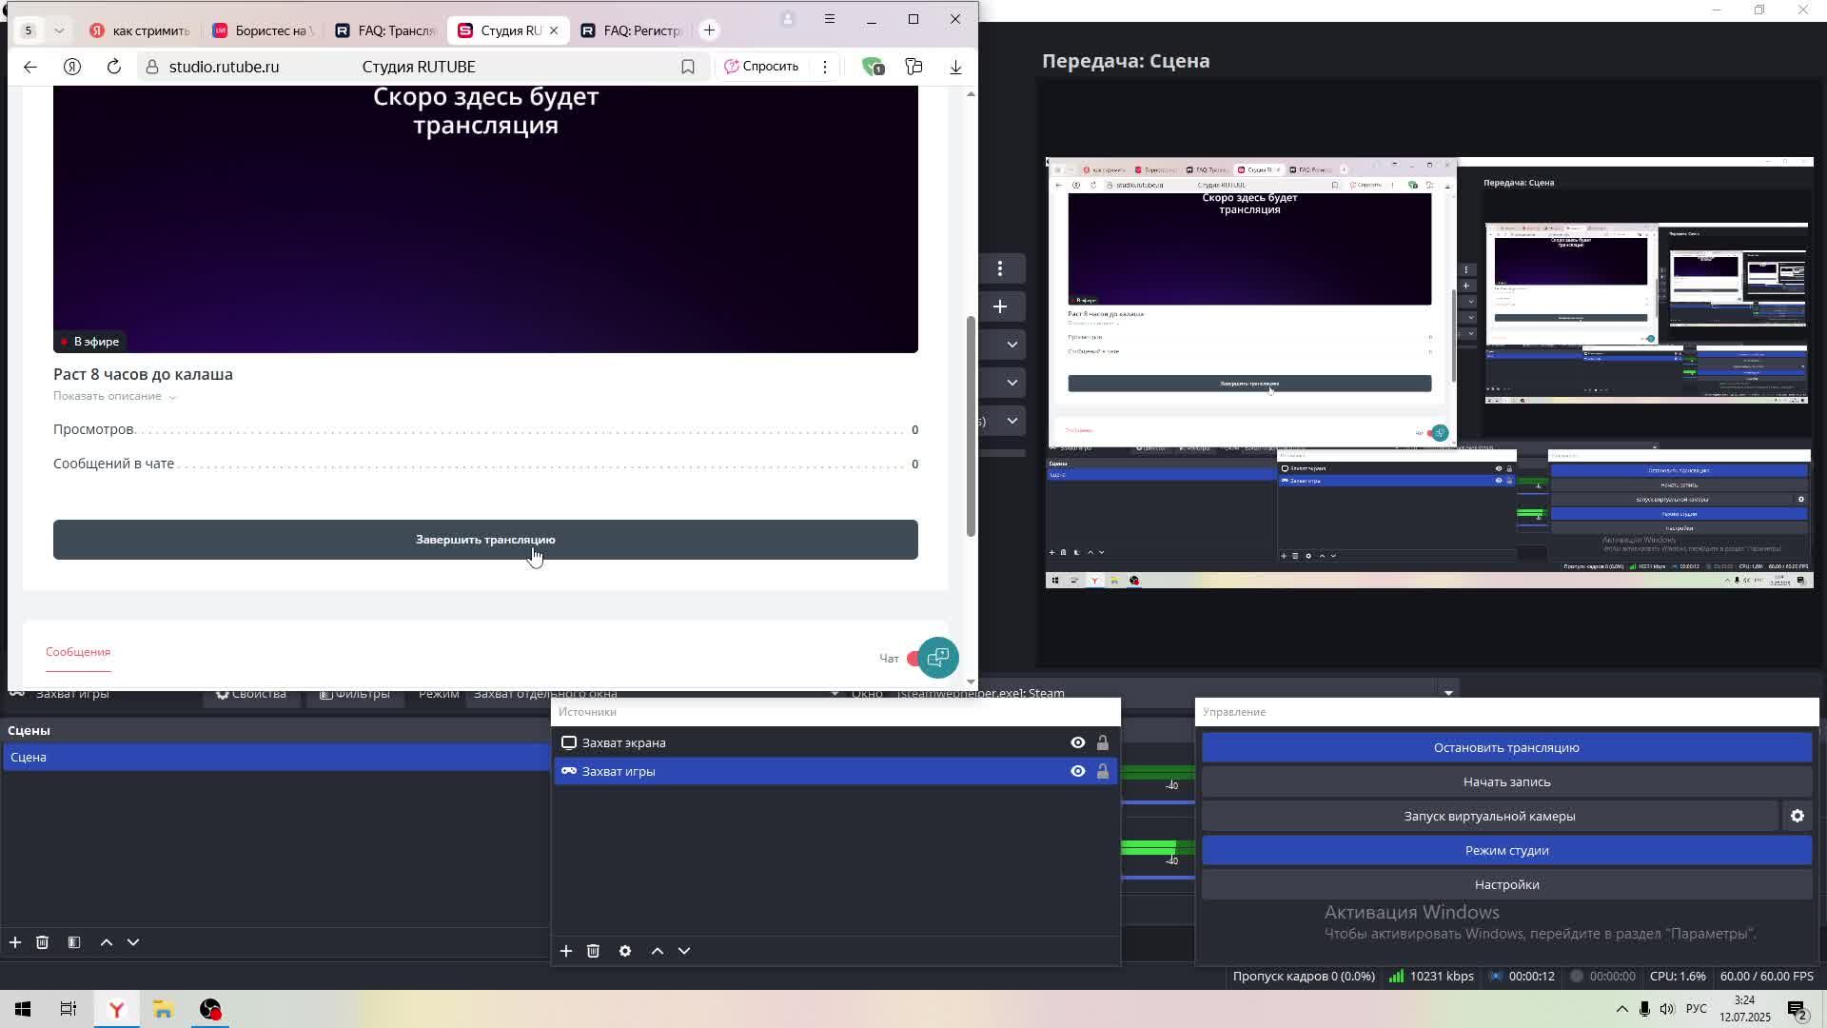Remove the selected source
1827x1028 pixels.
pyautogui.click(x=593, y=951)
